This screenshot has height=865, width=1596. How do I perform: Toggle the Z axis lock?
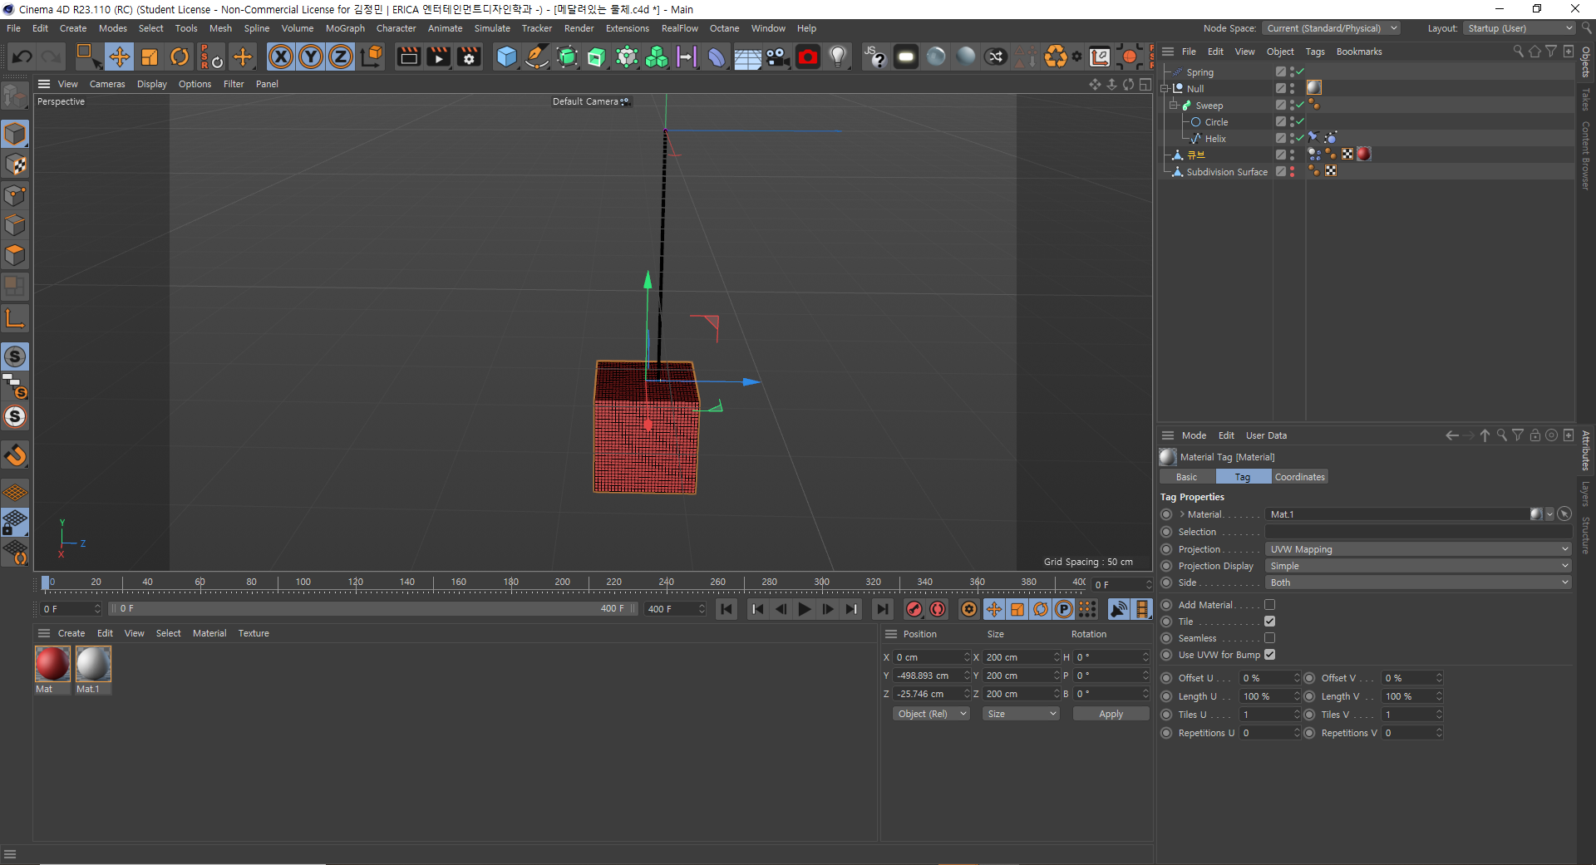tap(341, 57)
